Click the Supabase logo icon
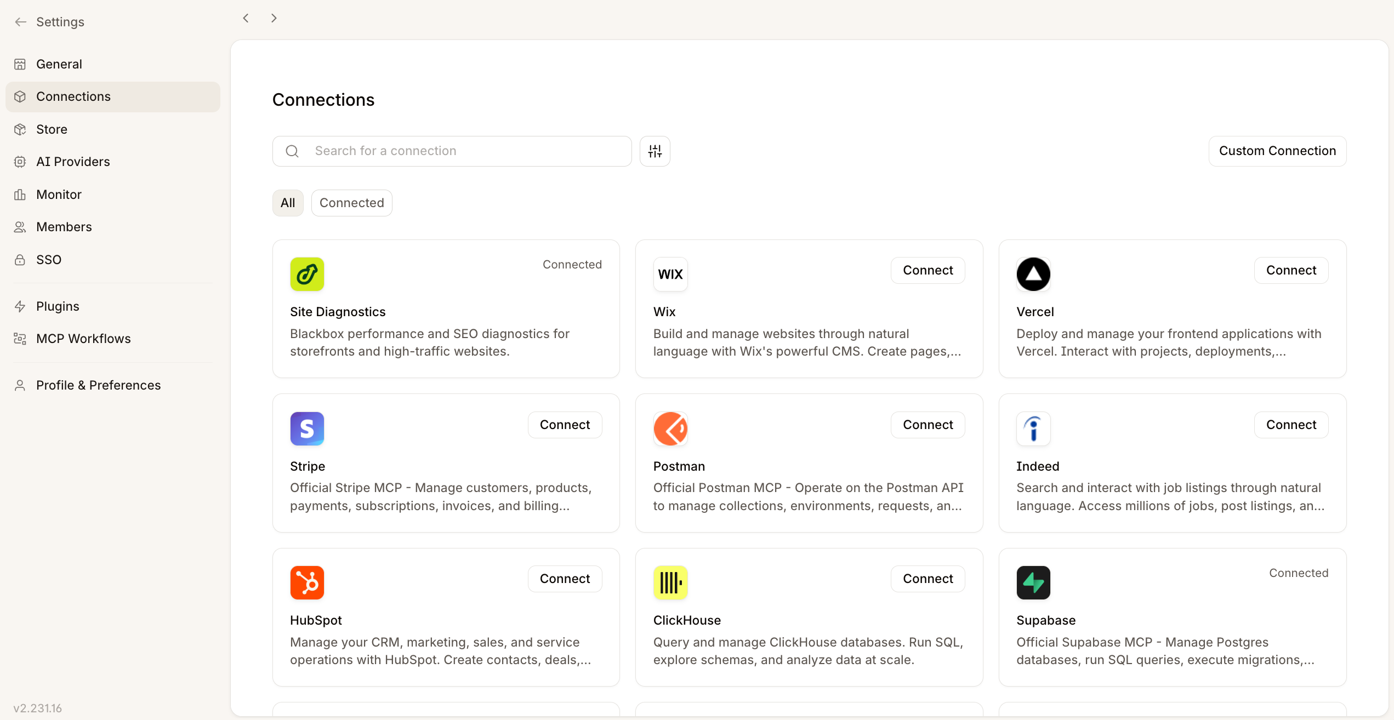The width and height of the screenshot is (1394, 720). point(1033,582)
